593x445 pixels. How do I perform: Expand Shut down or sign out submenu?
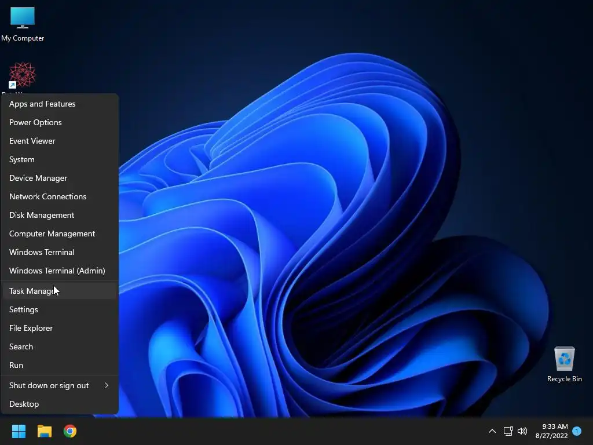[60, 385]
